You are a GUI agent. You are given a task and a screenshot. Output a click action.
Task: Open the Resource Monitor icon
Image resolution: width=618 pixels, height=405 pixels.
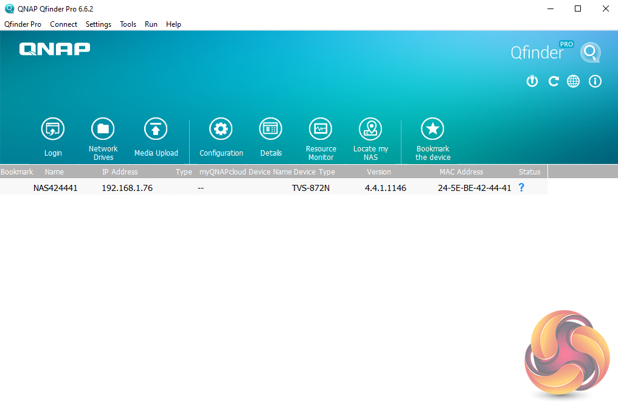click(x=321, y=129)
